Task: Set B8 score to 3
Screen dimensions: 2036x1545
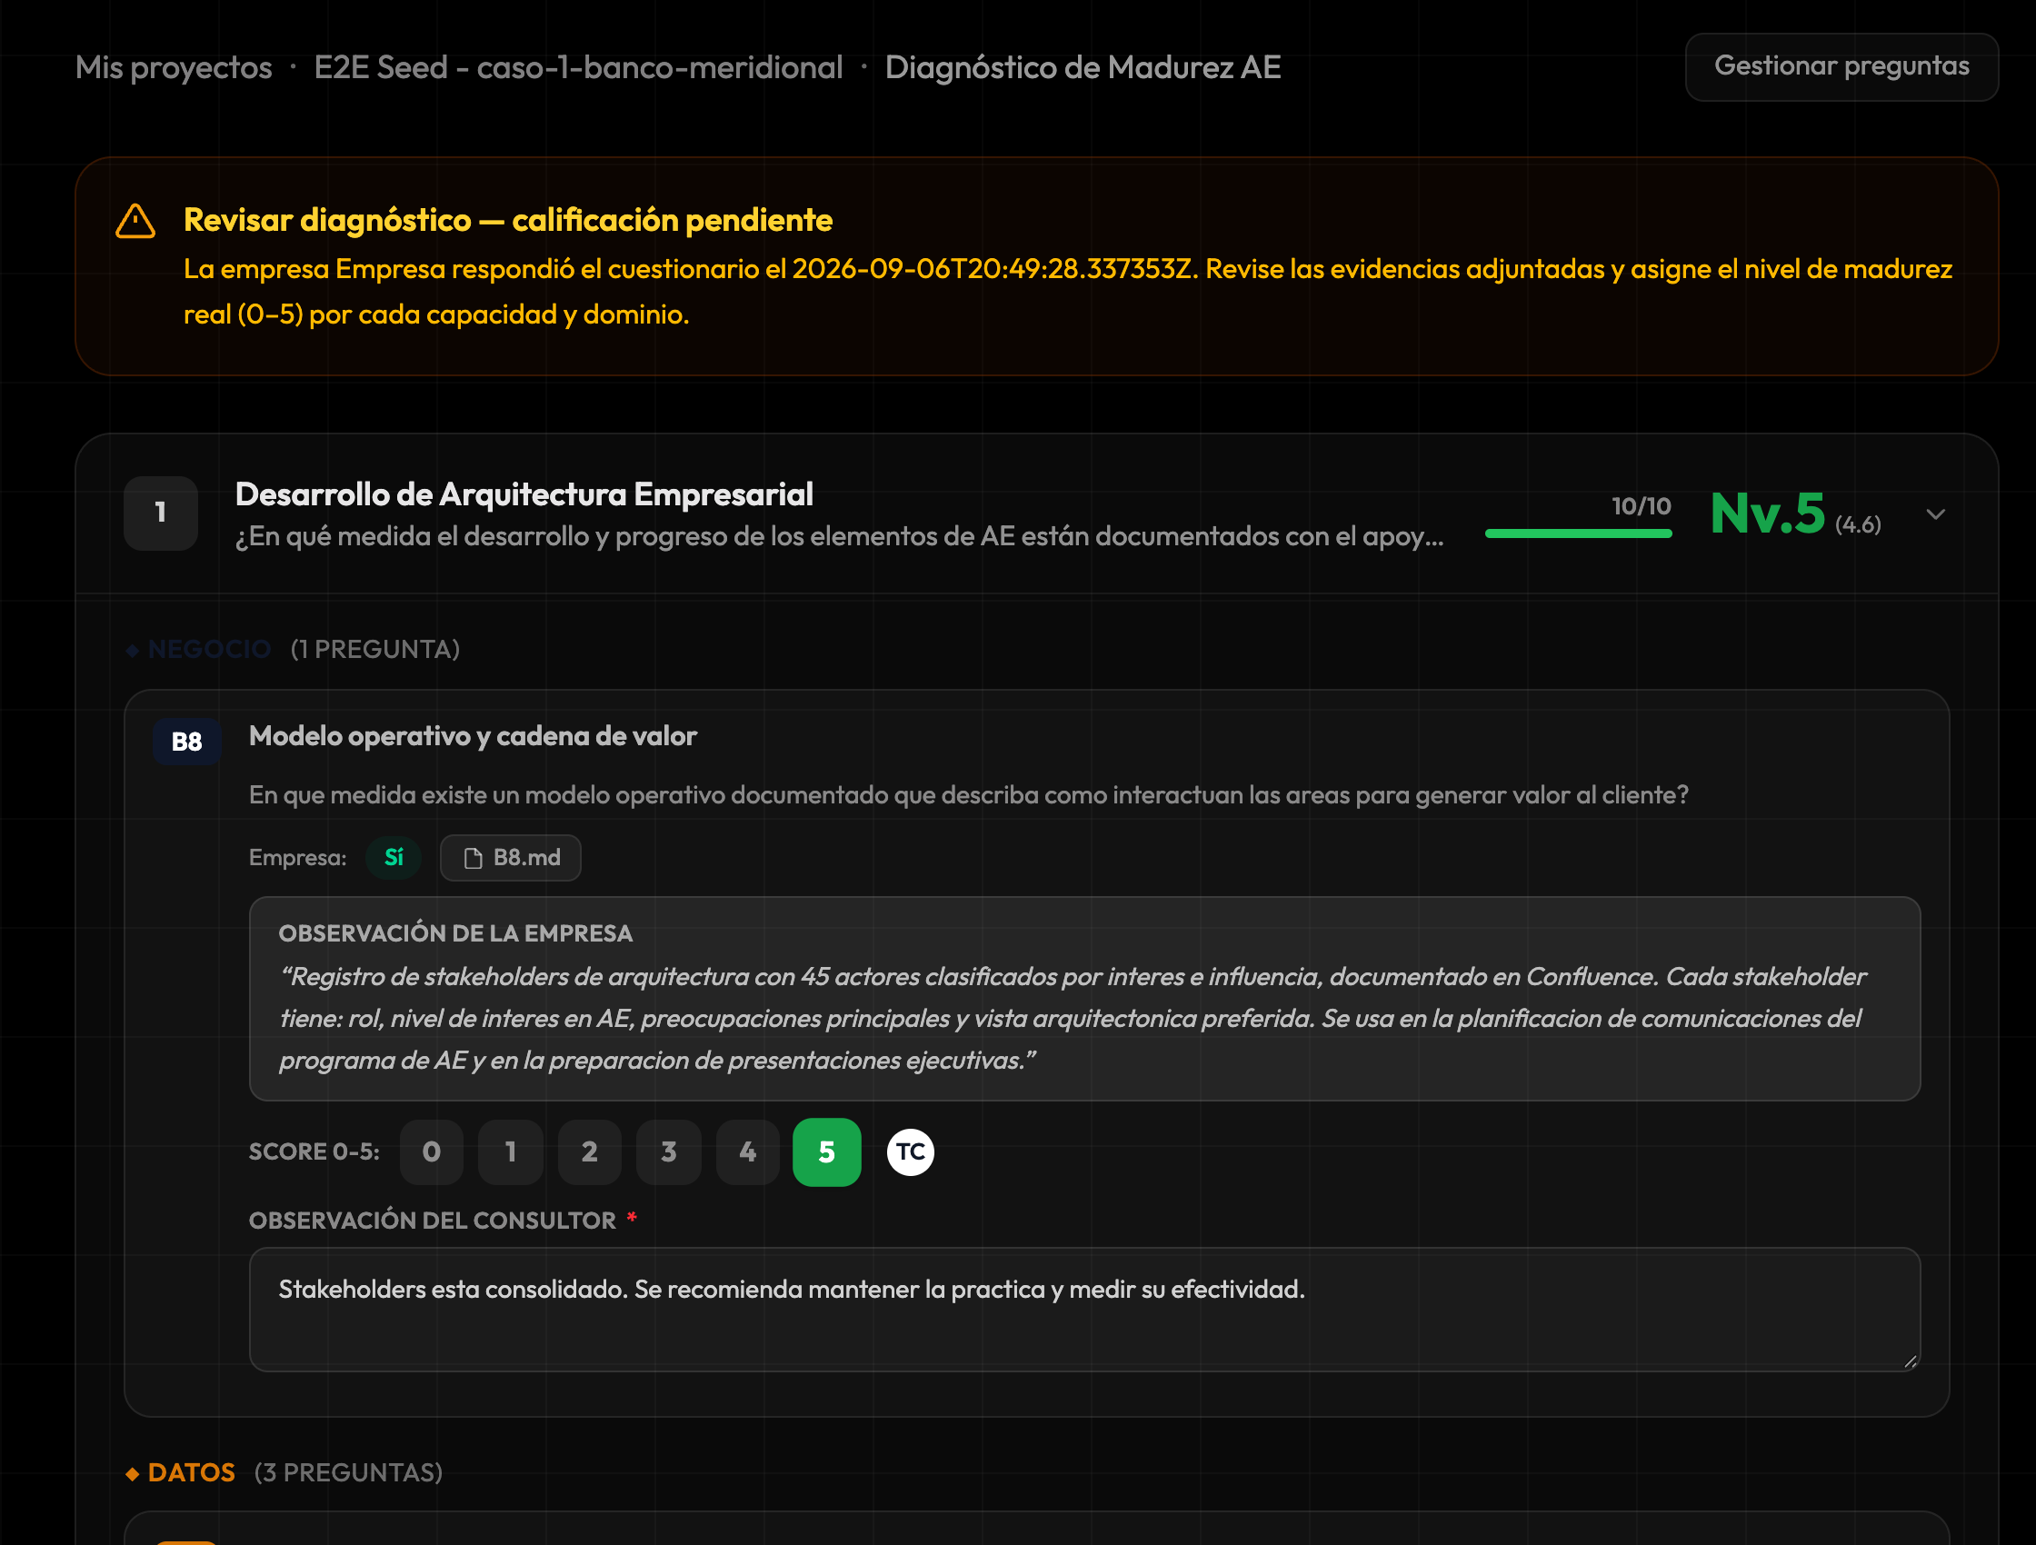Action: coord(669,1152)
